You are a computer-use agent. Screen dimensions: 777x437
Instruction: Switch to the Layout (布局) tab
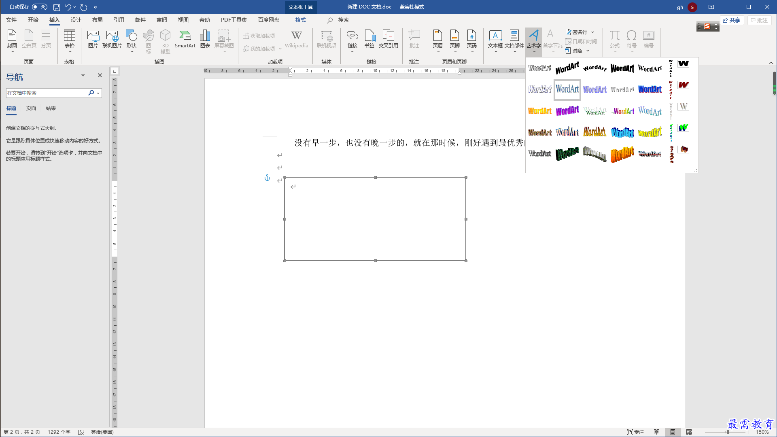[x=98, y=20]
